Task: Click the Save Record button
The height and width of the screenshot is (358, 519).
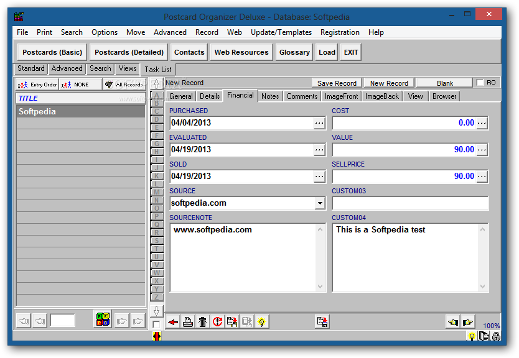Action: tap(337, 83)
